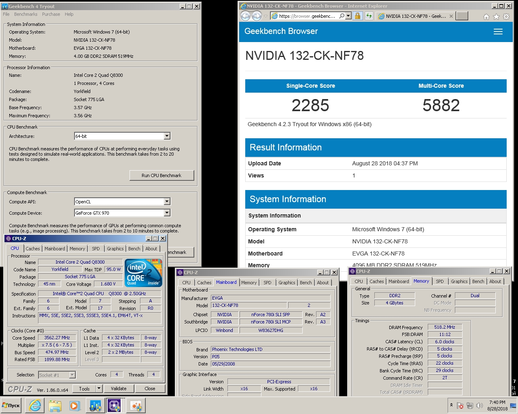Image resolution: width=518 pixels, height=414 pixels.
Task: Click the Multi-Core score 5882
Action: (x=441, y=105)
